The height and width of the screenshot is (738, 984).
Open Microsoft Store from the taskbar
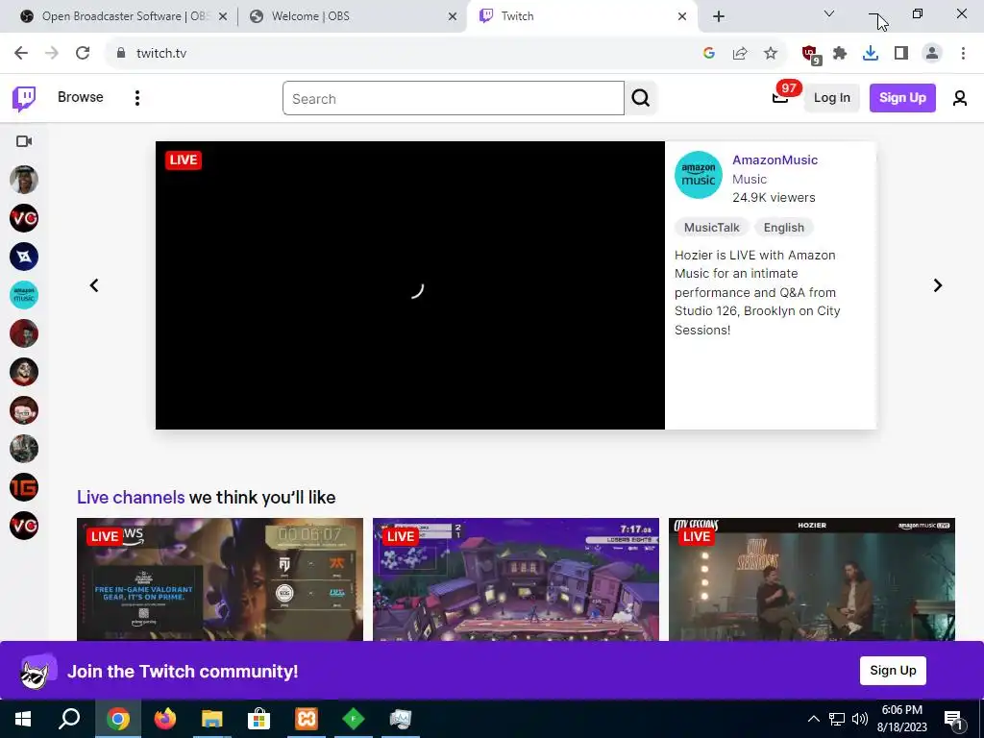tap(258, 719)
